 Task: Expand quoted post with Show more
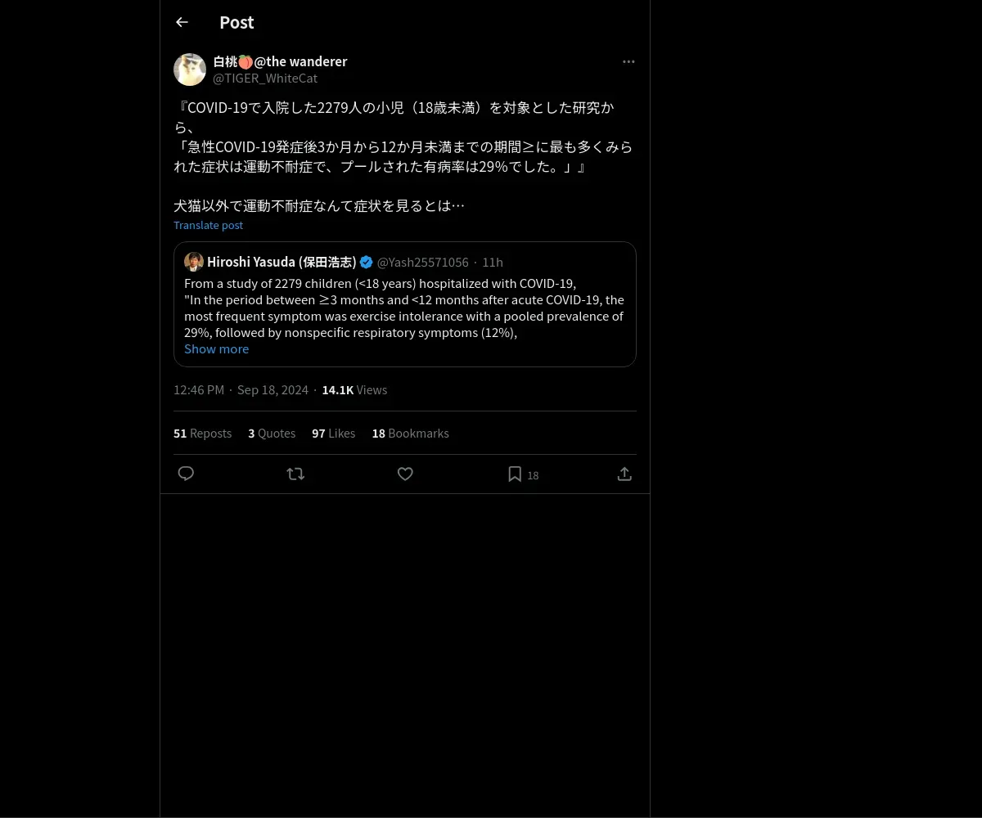point(216,348)
